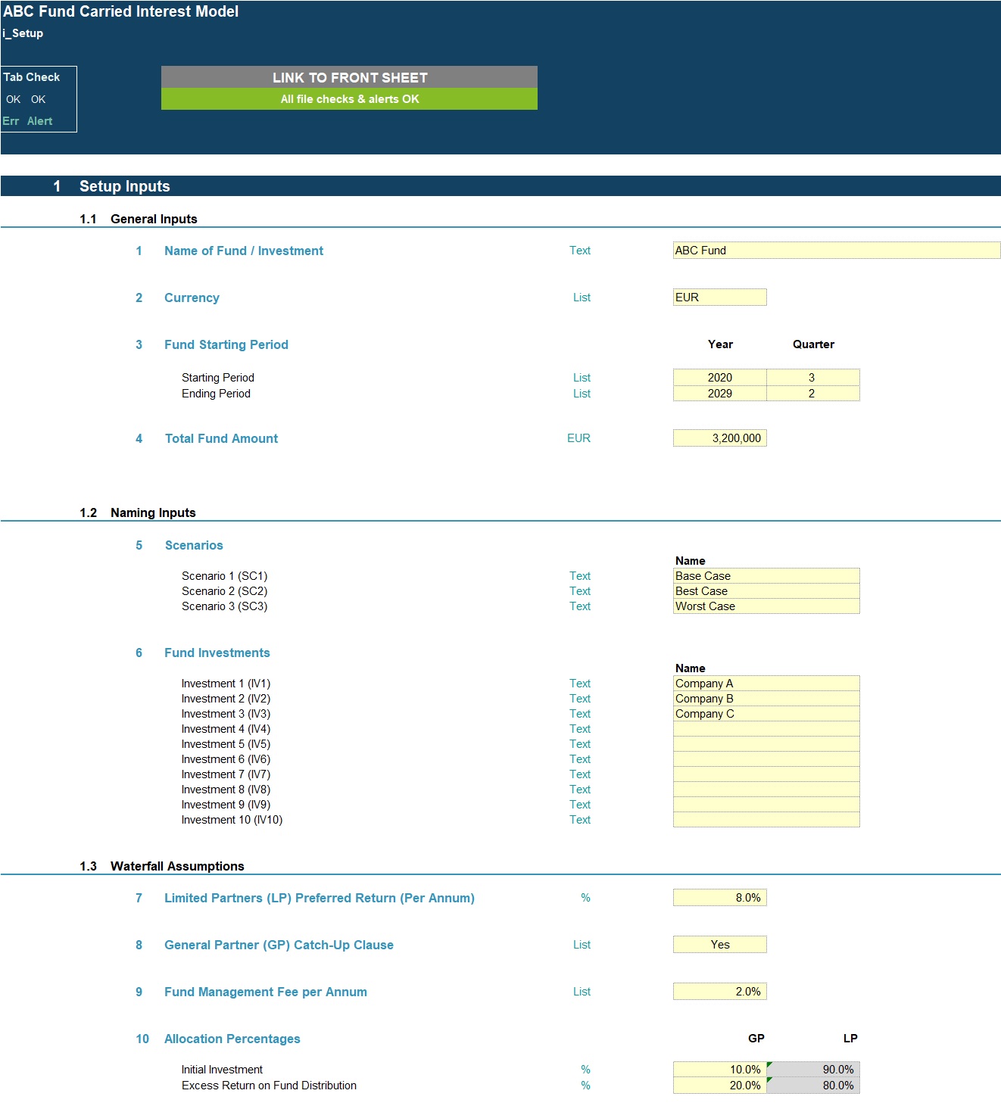1001x1109 pixels.
Task: Click the 'Name of Fund / Investment' label
Action: click(x=244, y=251)
